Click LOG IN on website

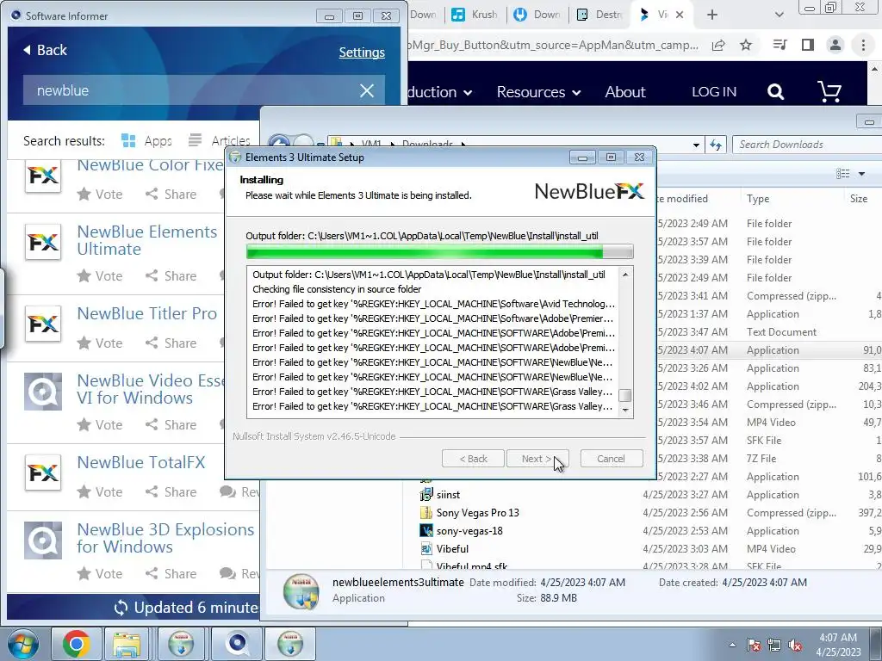point(714,91)
